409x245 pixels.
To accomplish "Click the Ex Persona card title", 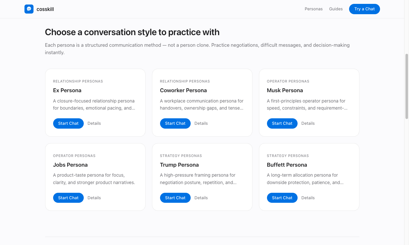I will [x=67, y=91].
